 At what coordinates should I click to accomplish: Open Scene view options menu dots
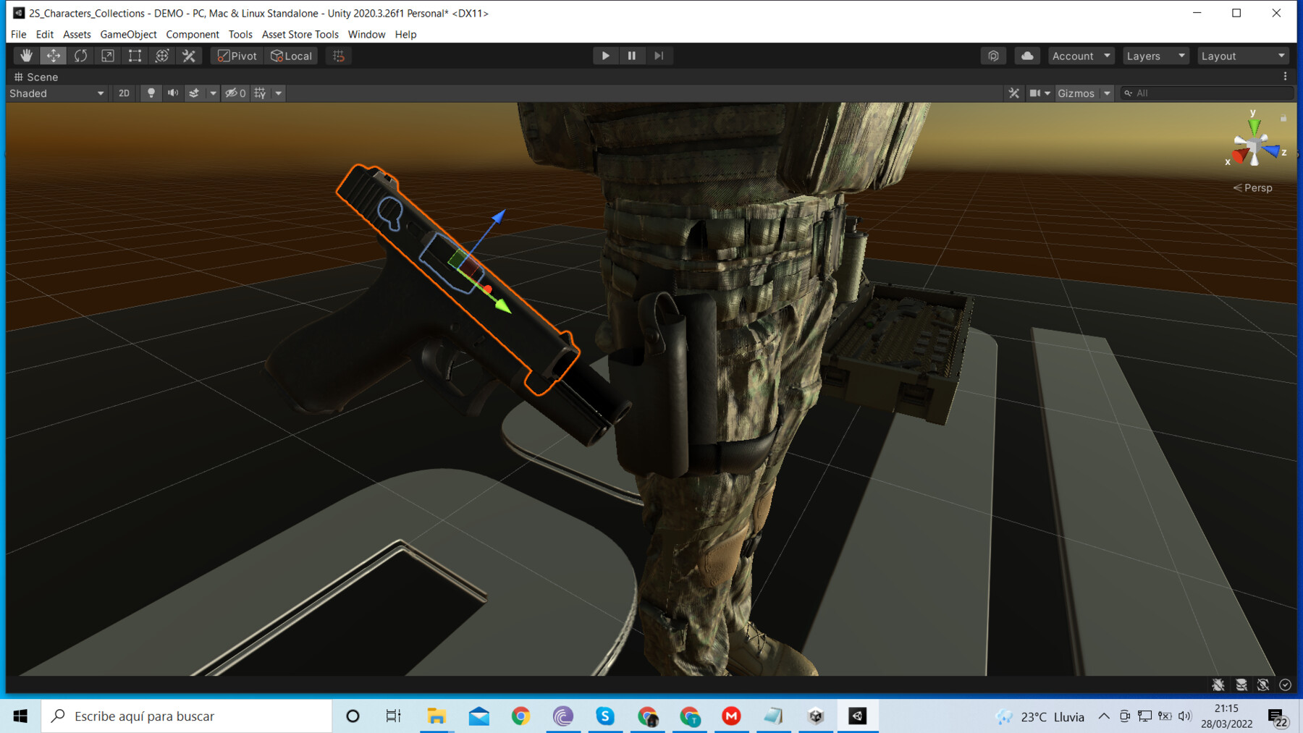tap(1286, 77)
